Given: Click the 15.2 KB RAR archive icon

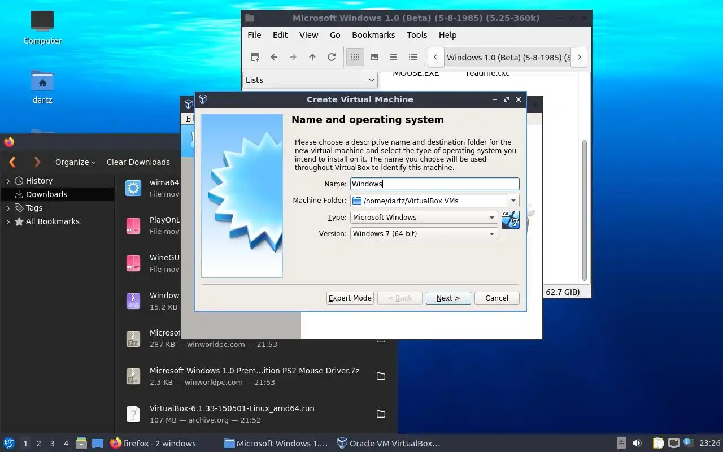Looking at the screenshot, I should click(x=133, y=301).
